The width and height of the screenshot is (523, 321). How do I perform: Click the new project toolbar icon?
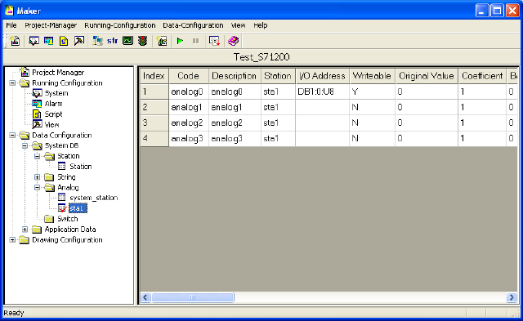pyautogui.click(x=15, y=41)
